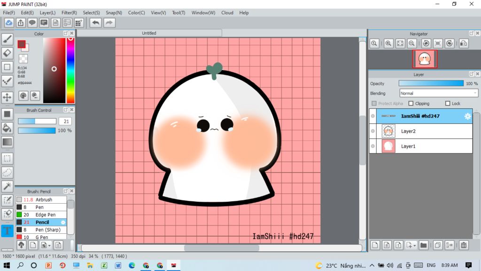Click the cloud save toolbar icon
Image resolution: width=481 pixels, height=271 pixels.
point(9,23)
